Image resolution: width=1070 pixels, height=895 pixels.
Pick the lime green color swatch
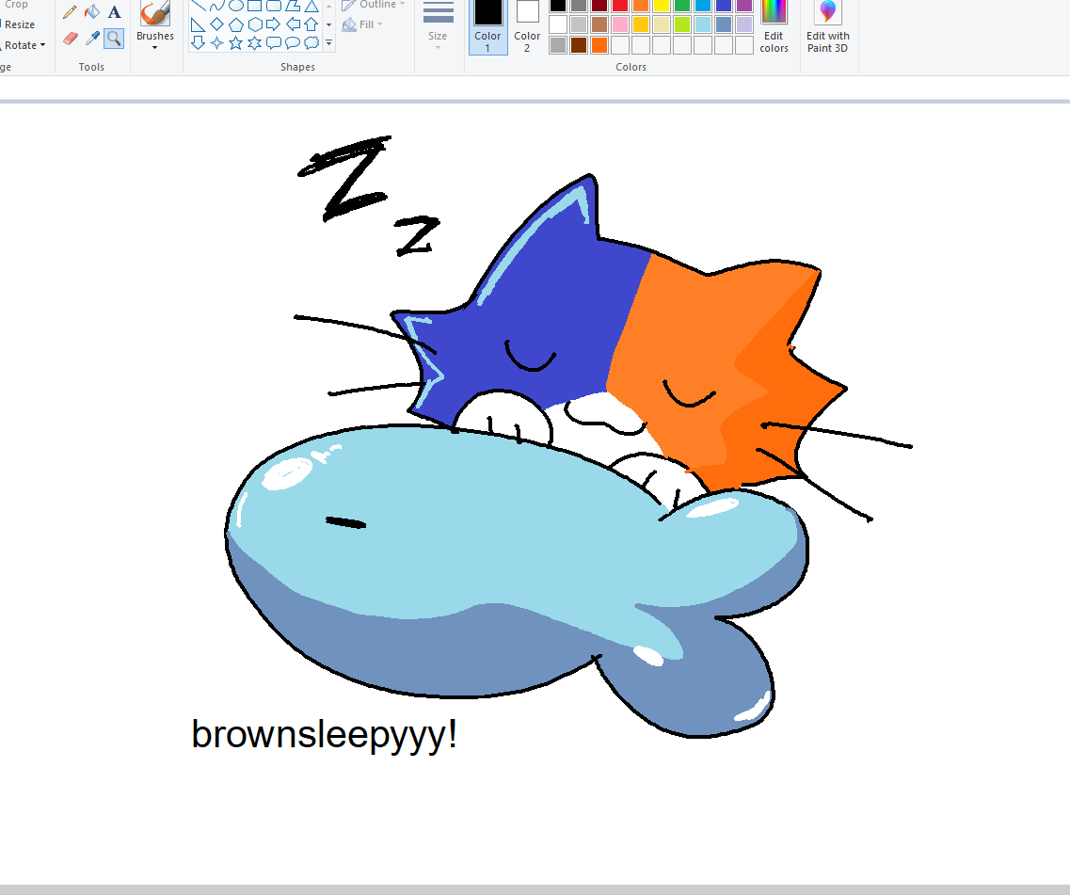pyautogui.click(x=681, y=24)
